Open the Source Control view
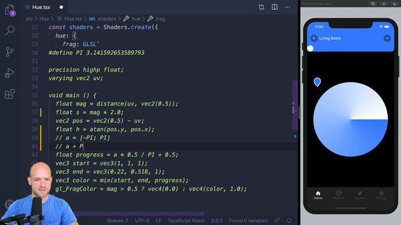 tap(10, 52)
